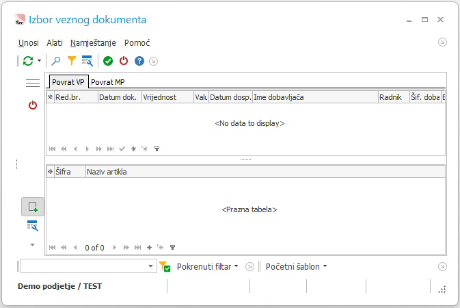Click the Valu column header

coord(201,97)
